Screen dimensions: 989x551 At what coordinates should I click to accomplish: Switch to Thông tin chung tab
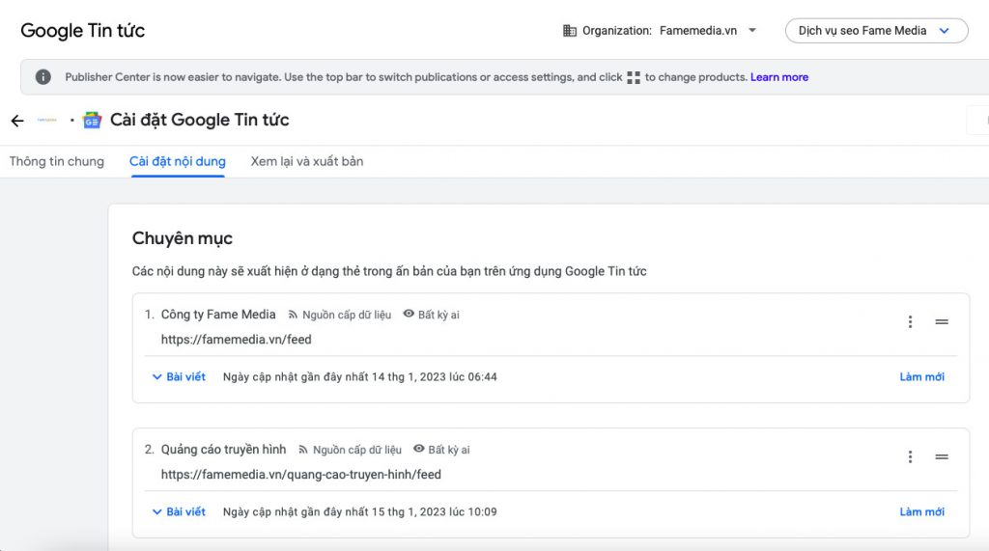click(x=57, y=161)
